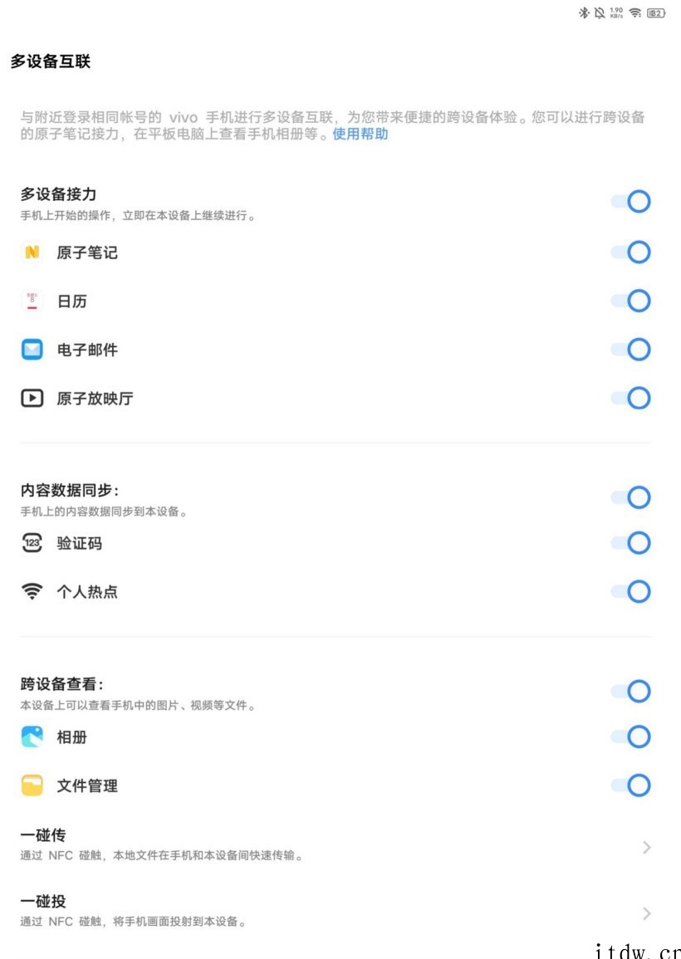Click the 日历 calendar icon
This screenshot has height=959, width=681.
point(32,301)
